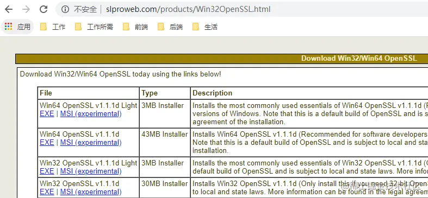428x198 pixels.
Task: Open the site info icon next to 不安全
Action: point(65,9)
